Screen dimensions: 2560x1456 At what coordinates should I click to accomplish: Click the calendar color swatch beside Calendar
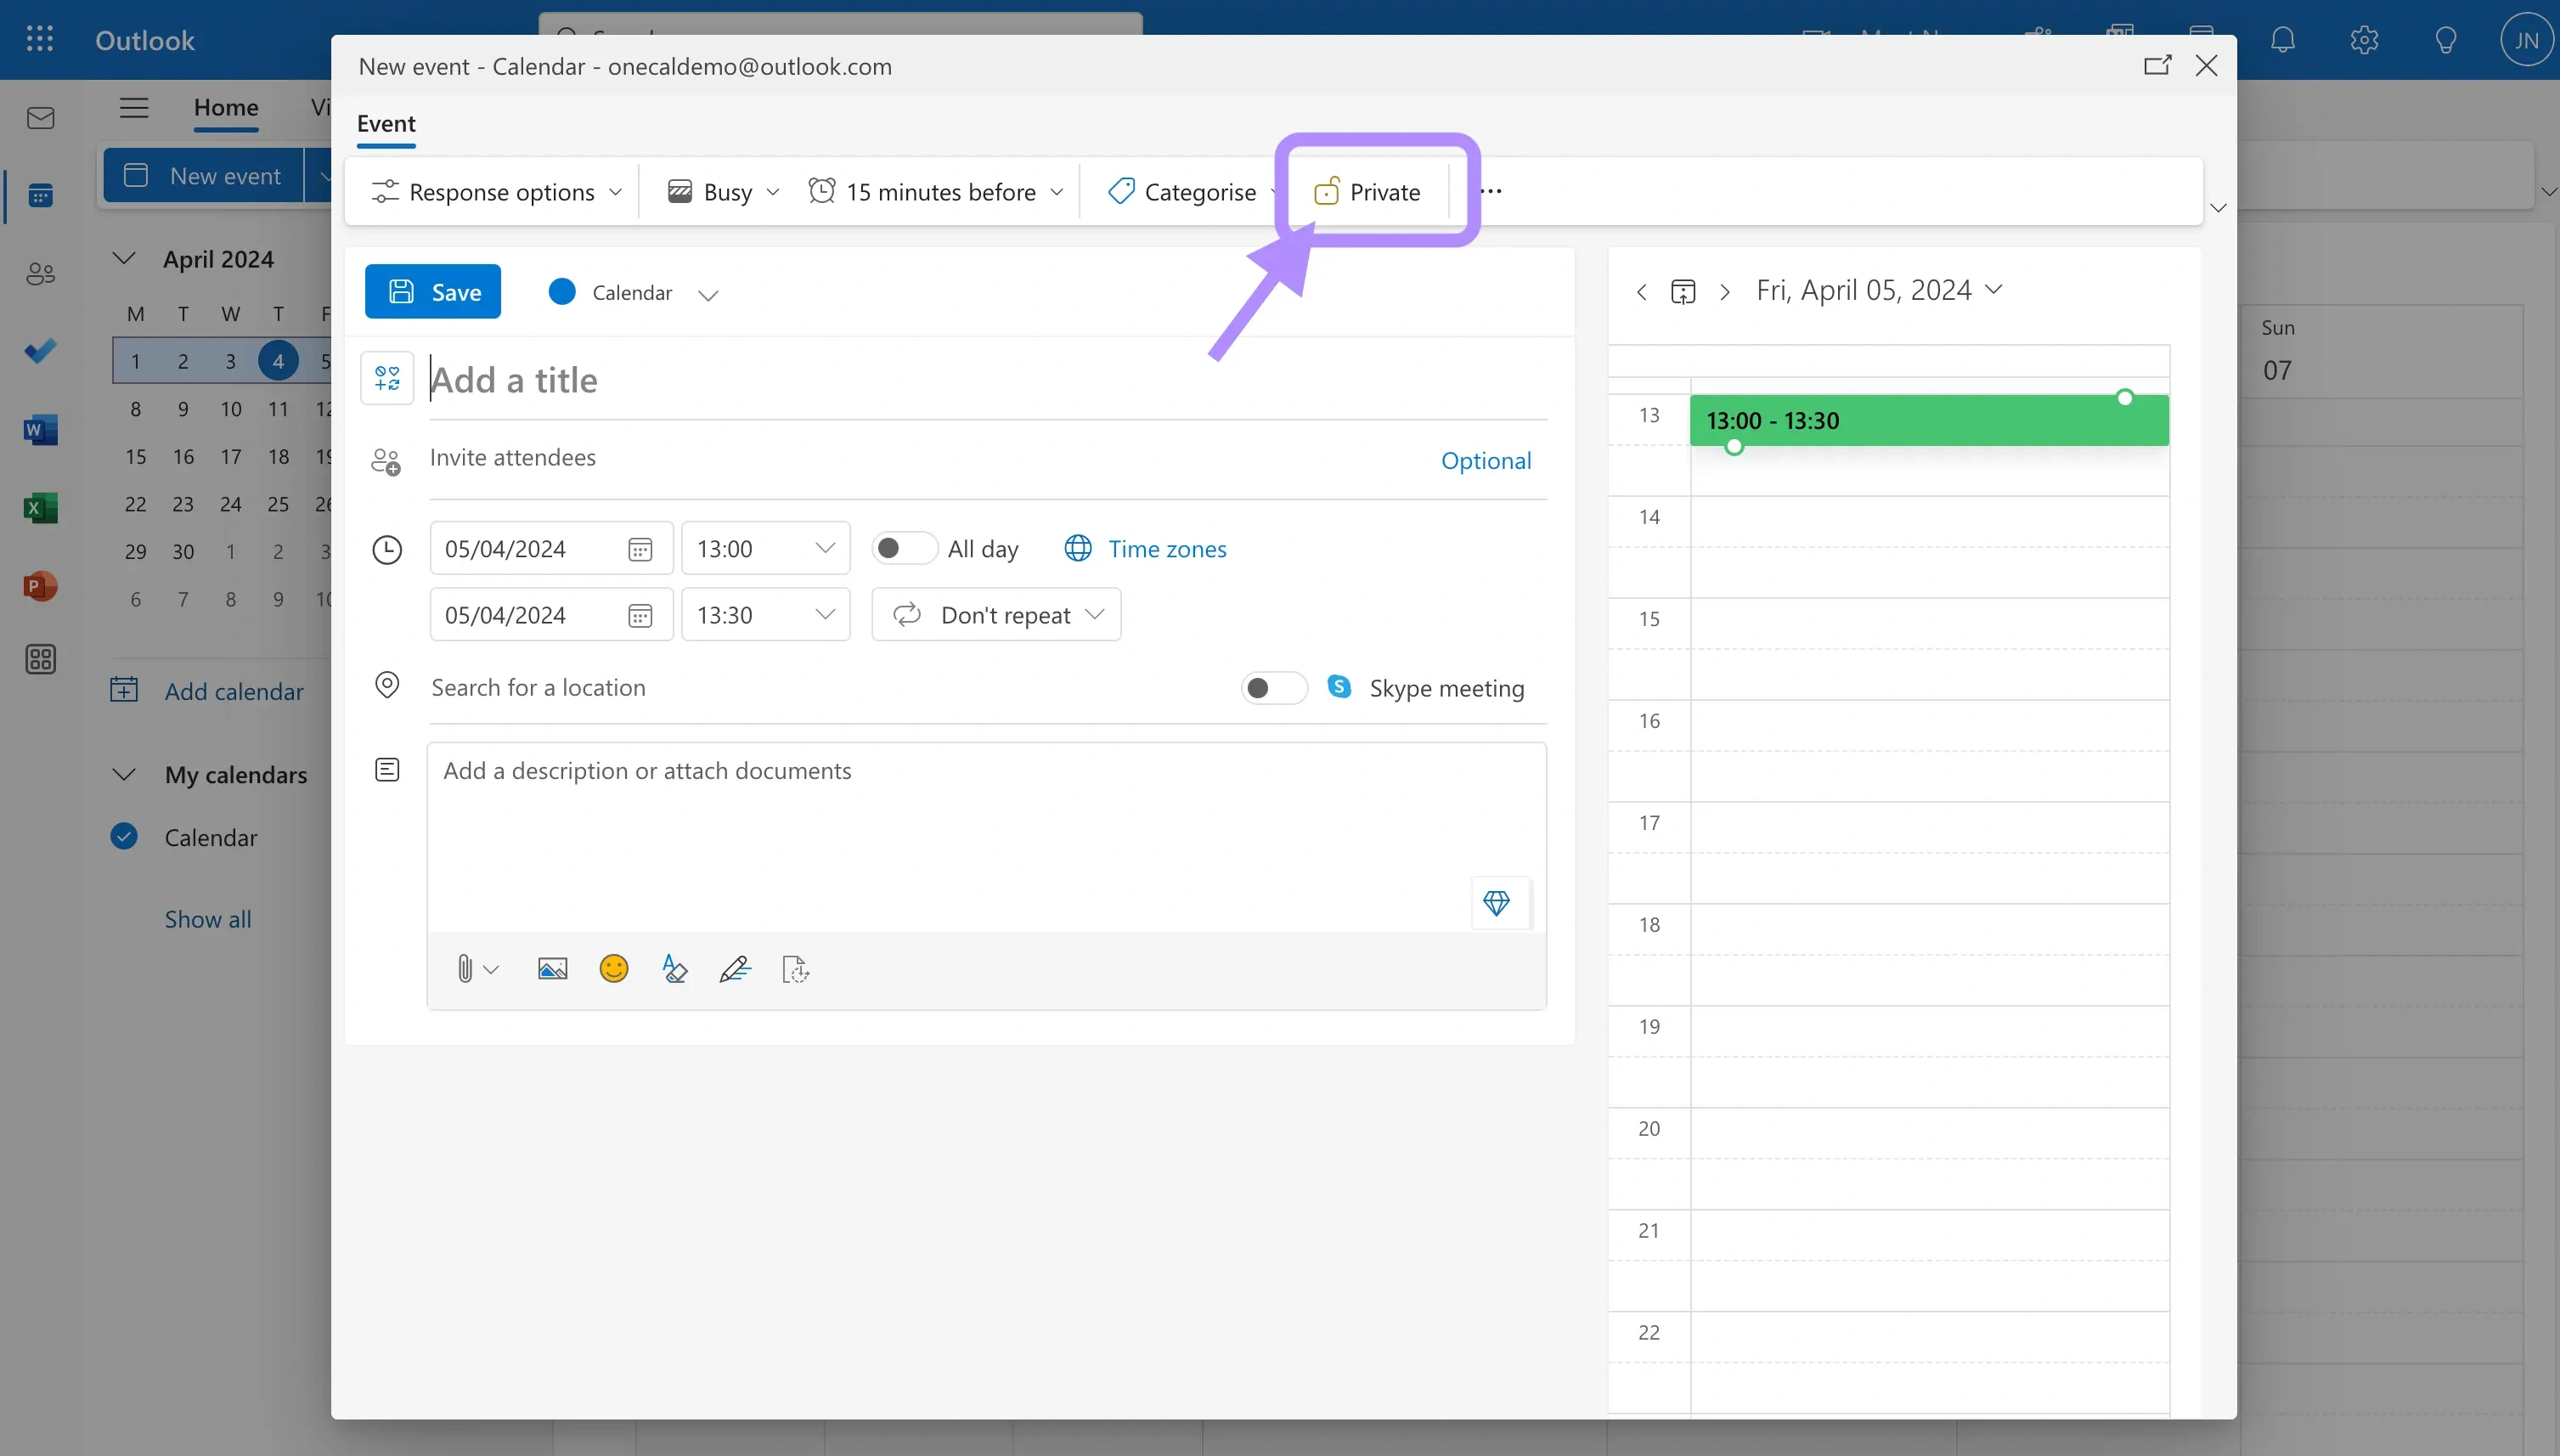(561, 291)
